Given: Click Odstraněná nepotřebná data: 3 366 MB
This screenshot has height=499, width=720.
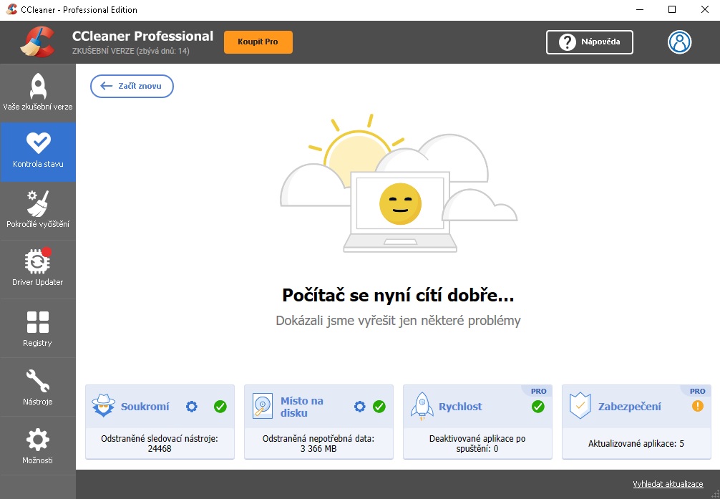Looking at the screenshot, I should coord(318,443).
